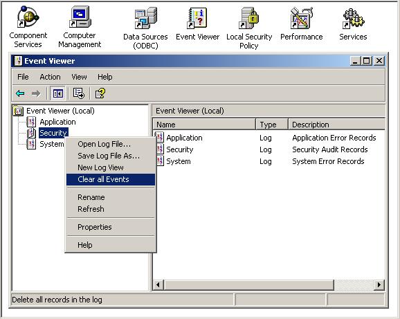Select Event Viewer (Local) root node
Image resolution: width=400 pixels, height=319 pixels.
tap(60, 111)
